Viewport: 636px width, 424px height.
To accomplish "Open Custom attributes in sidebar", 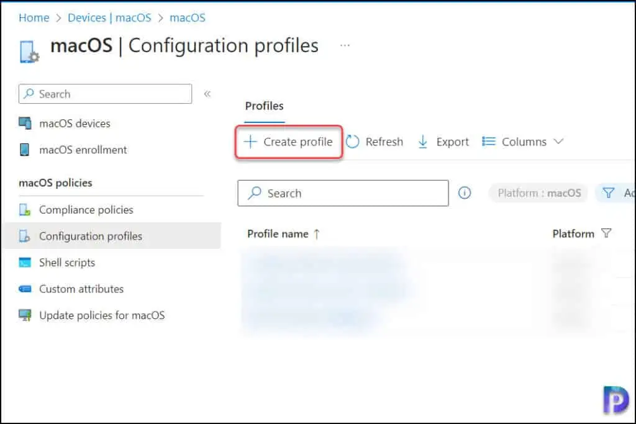I will tap(81, 289).
